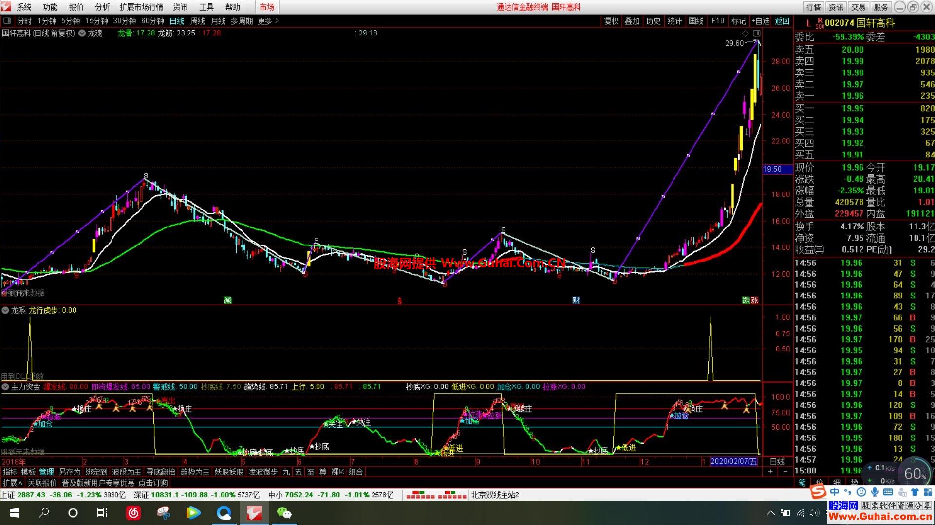
Task: Switch to 周线 weekly period
Action: click(197, 21)
